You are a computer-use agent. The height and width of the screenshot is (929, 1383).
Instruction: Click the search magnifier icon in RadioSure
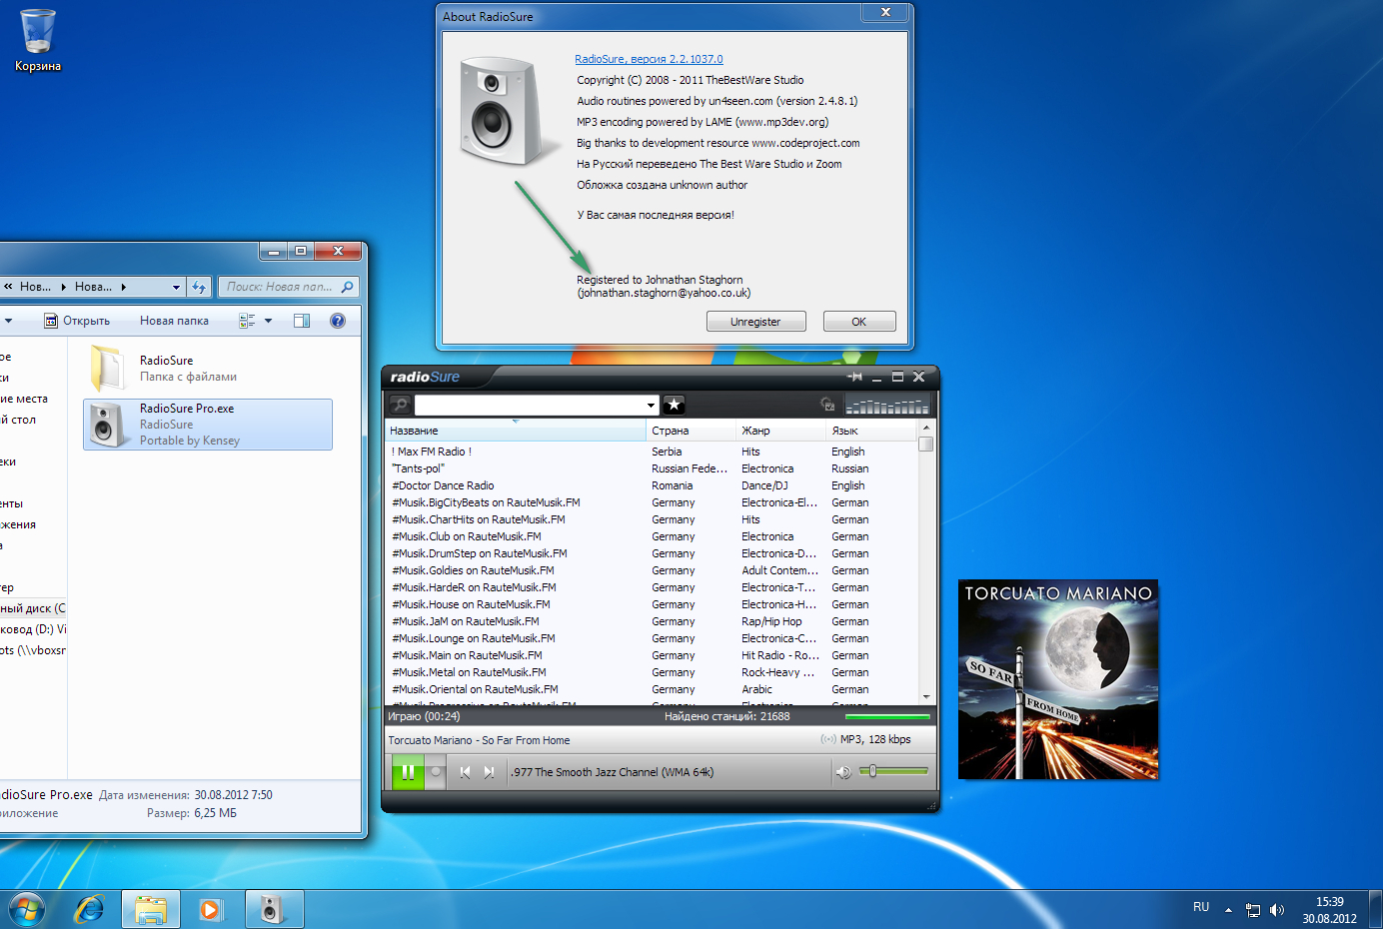(x=400, y=405)
